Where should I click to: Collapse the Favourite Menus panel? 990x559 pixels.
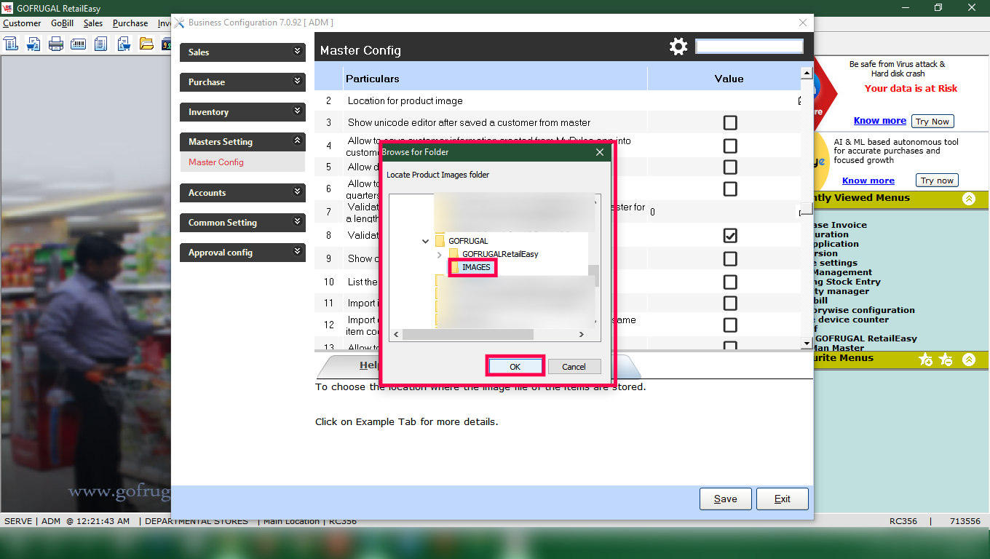tap(968, 360)
